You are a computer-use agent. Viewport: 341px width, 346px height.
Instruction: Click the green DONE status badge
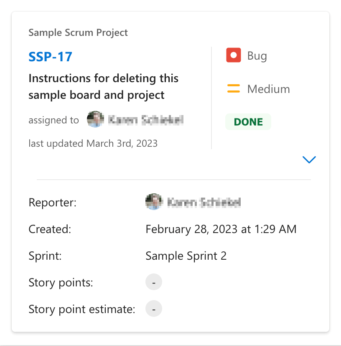(248, 122)
